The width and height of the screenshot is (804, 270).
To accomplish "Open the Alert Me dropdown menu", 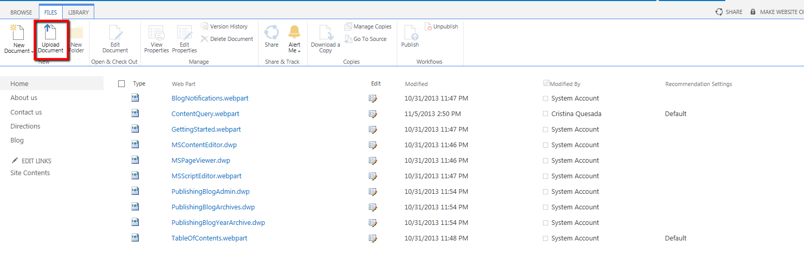I will point(299,51).
